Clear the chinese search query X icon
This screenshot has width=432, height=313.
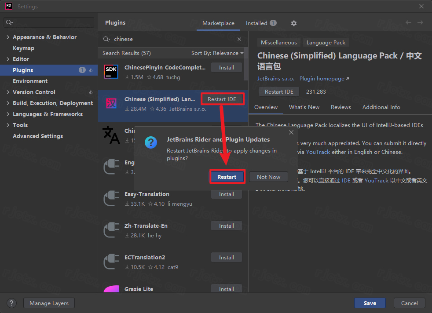pyautogui.click(x=239, y=39)
